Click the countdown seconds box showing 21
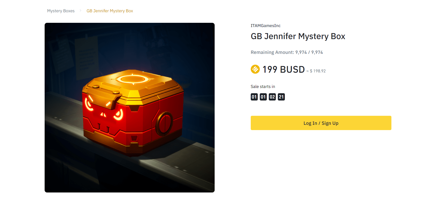This screenshot has height=202, width=423. [x=281, y=97]
